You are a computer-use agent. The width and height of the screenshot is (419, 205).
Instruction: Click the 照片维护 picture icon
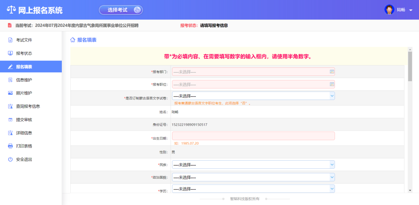click(10, 93)
